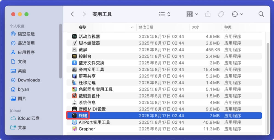Go forward with the right chevron
274x140 pixels.
pos(84,14)
